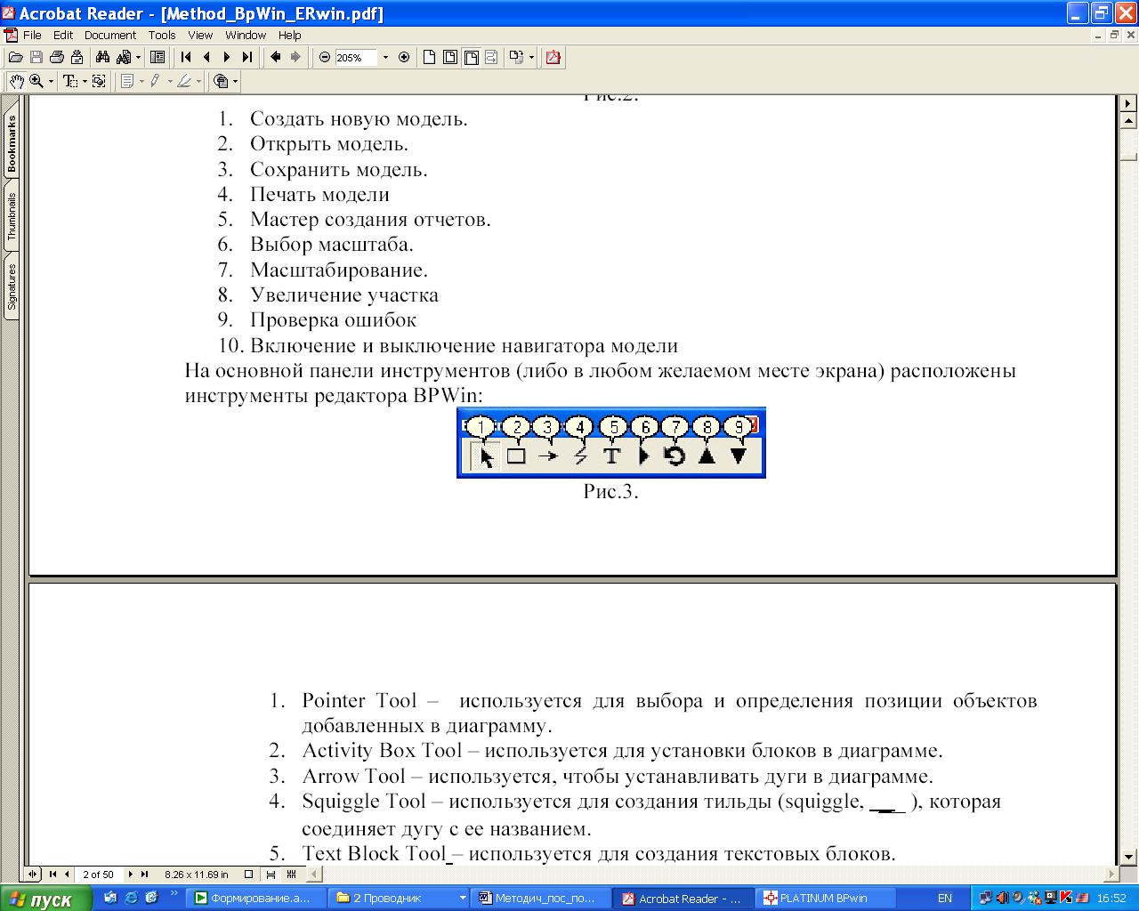Screen dimensions: 1139x911
Task: Open the 2 Проводник taskbar group dropdown
Action: tap(462, 899)
